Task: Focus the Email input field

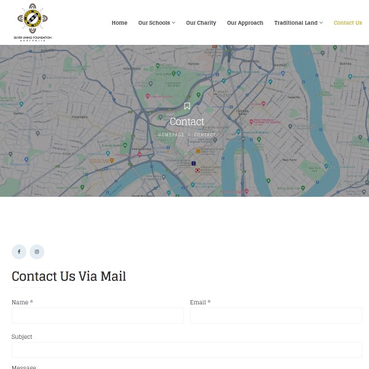Action: [x=276, y=315]
